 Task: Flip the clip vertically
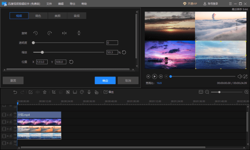(79, 33)
